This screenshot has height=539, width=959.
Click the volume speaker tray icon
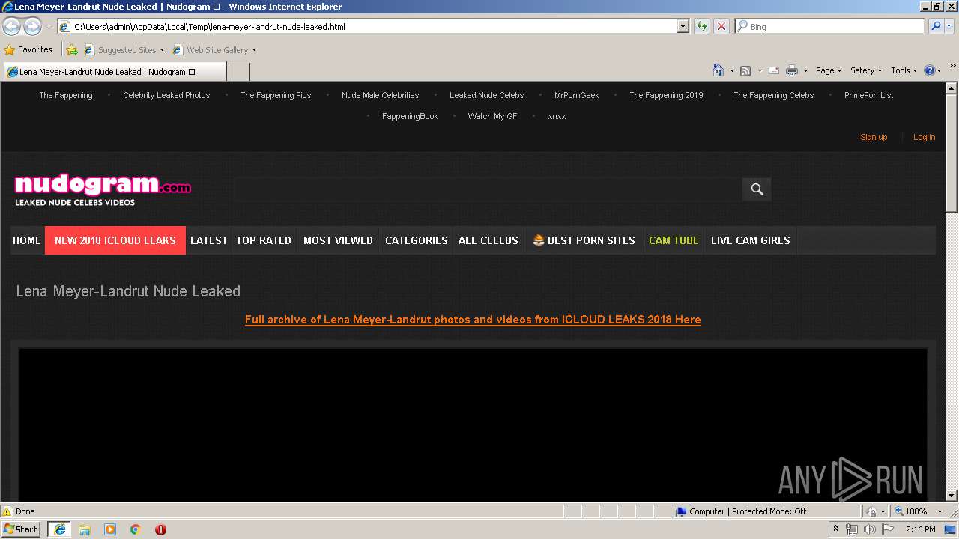click(870, 529)
